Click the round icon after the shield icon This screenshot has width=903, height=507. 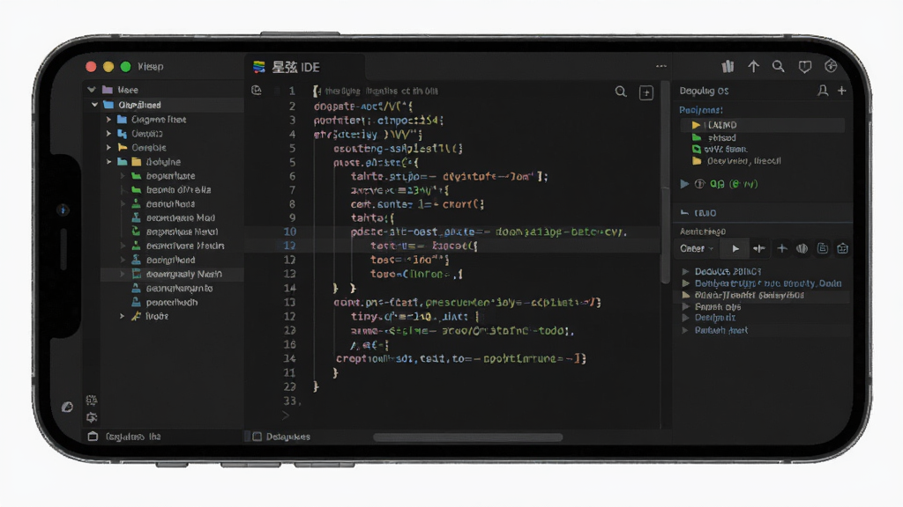tap(831, 66)
